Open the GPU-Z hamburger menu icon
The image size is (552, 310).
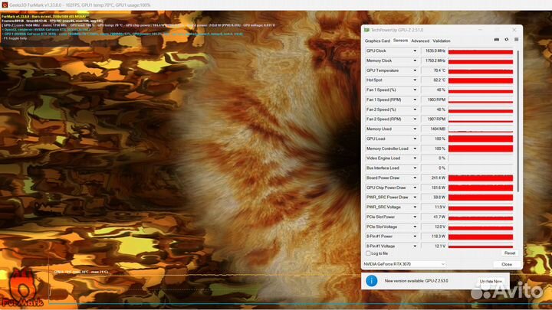[x=517, y=41]
